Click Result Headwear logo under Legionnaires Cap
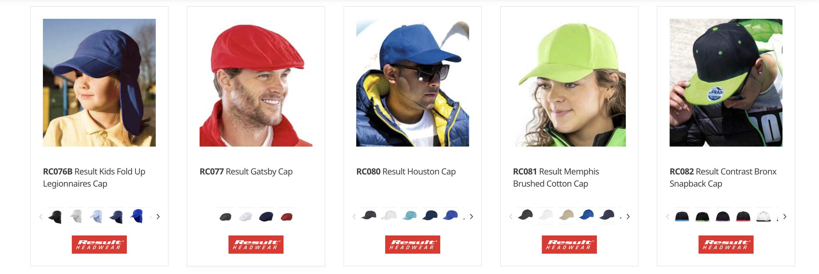 tap(99, 245)
